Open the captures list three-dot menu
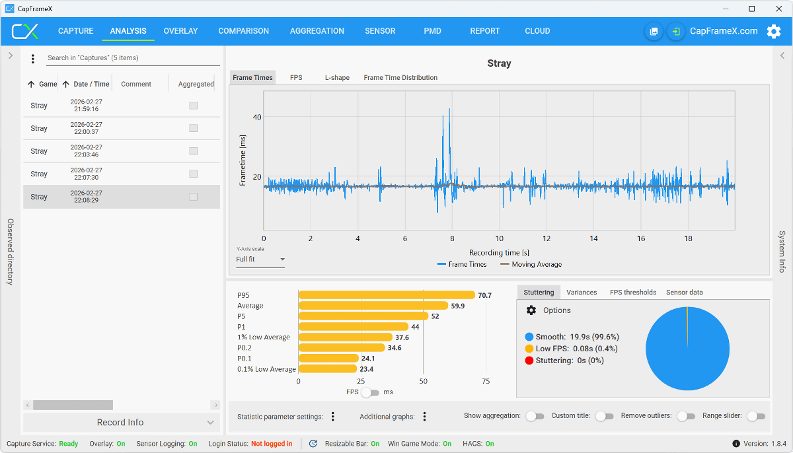 (x=33, y=59)
